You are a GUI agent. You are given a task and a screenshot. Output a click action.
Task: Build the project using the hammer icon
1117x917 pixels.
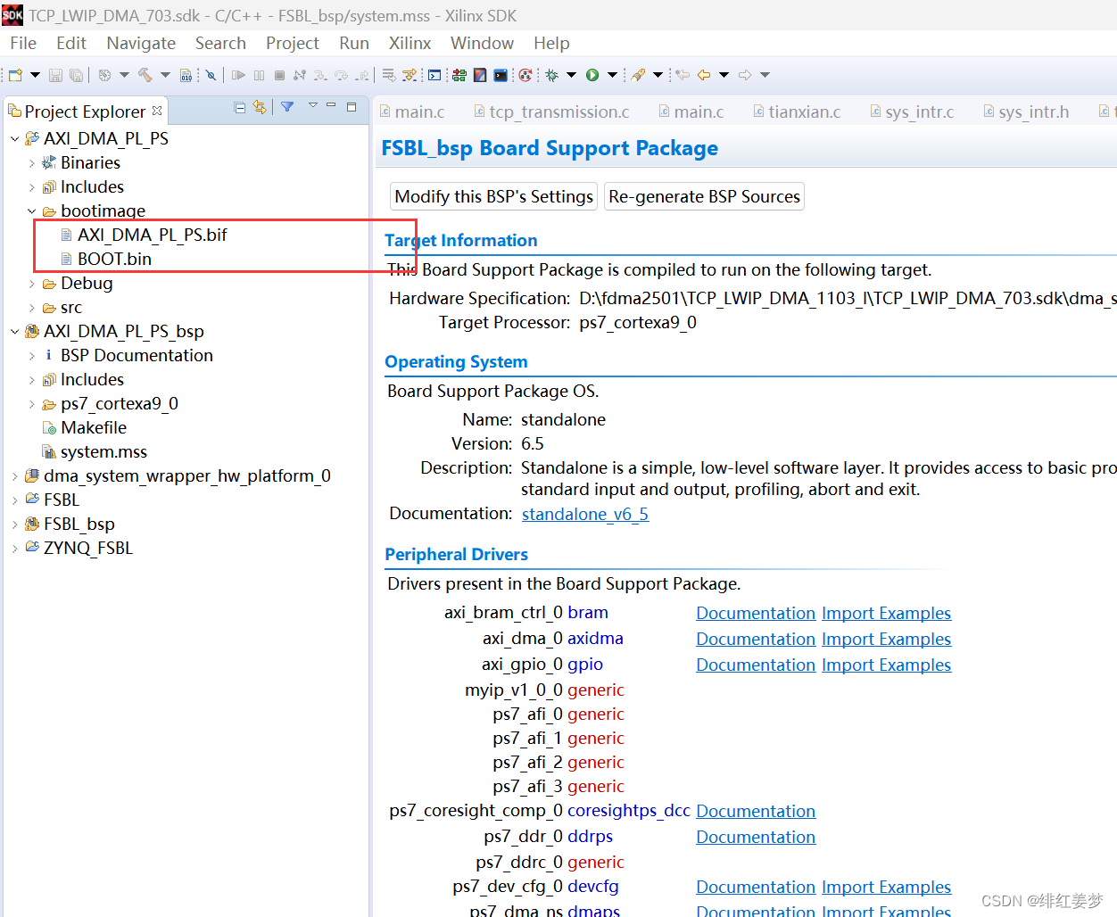coord(145,75)
